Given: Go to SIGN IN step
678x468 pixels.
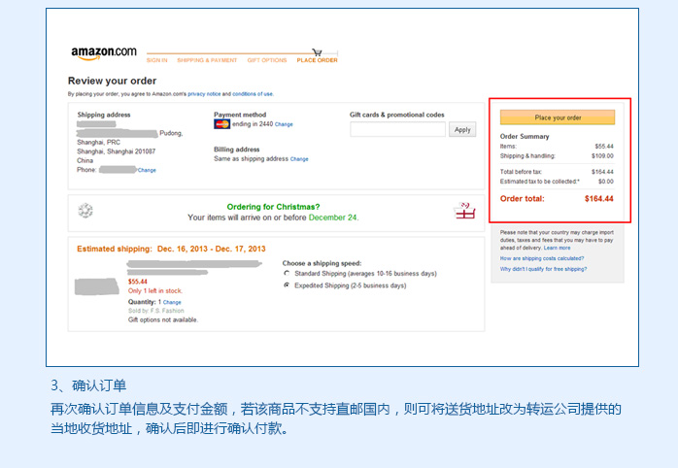Looking at the screenshot, I should point(157,60).
